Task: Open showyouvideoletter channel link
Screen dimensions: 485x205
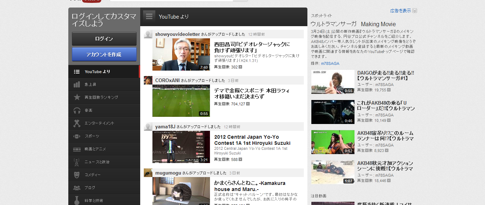Action: [x=178, y=34]
